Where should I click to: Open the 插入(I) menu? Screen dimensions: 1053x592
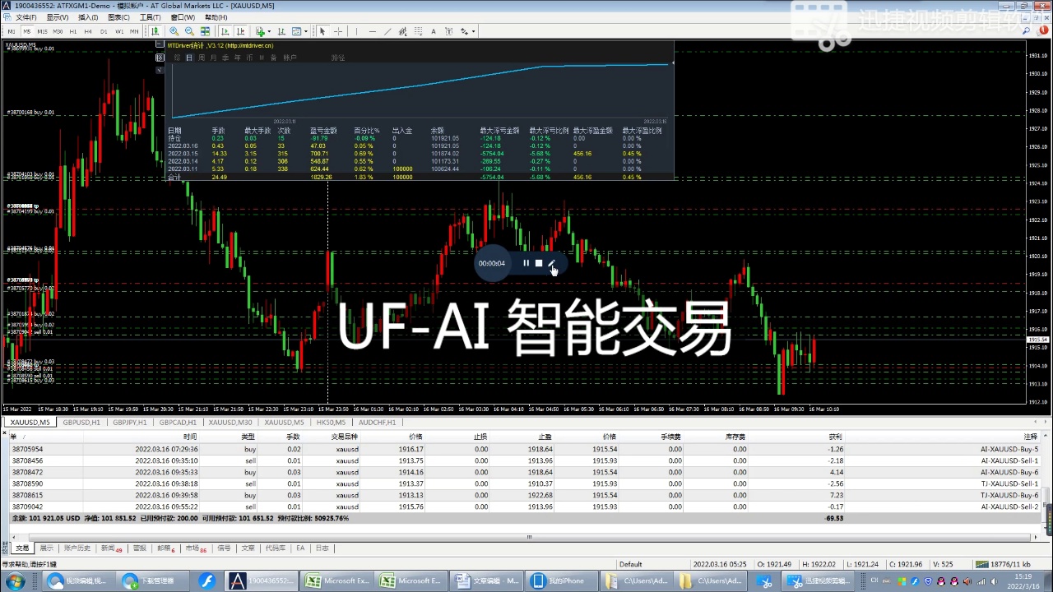point(87,17)
